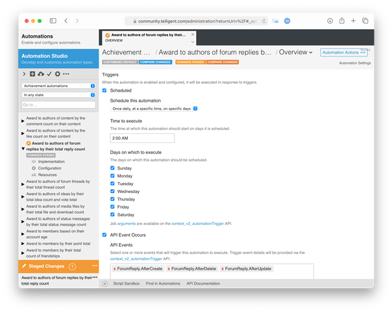Click blue Compare Changes badge

tap(155, 62)
